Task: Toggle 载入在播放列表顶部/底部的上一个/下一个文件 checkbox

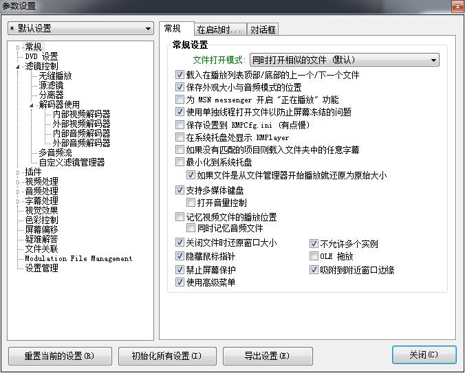Action: [x=180, y=75]
